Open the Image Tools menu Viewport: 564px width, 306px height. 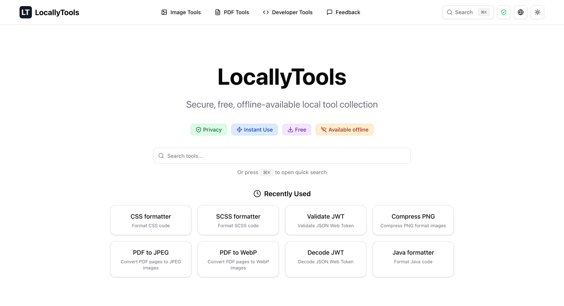click(x=181, y=12)
